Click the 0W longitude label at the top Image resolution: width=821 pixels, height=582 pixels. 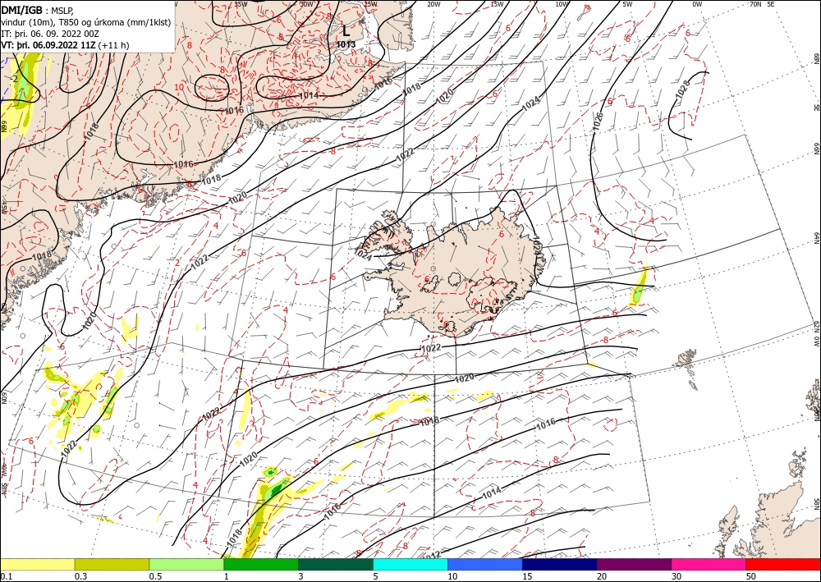click(696, 3)
